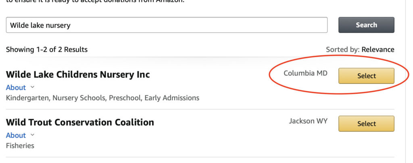Viewport: 413px width, 163px height.
Task: Click the Wilde Lake Childrens Nursery Inc heading
Action: coord(78,74)
